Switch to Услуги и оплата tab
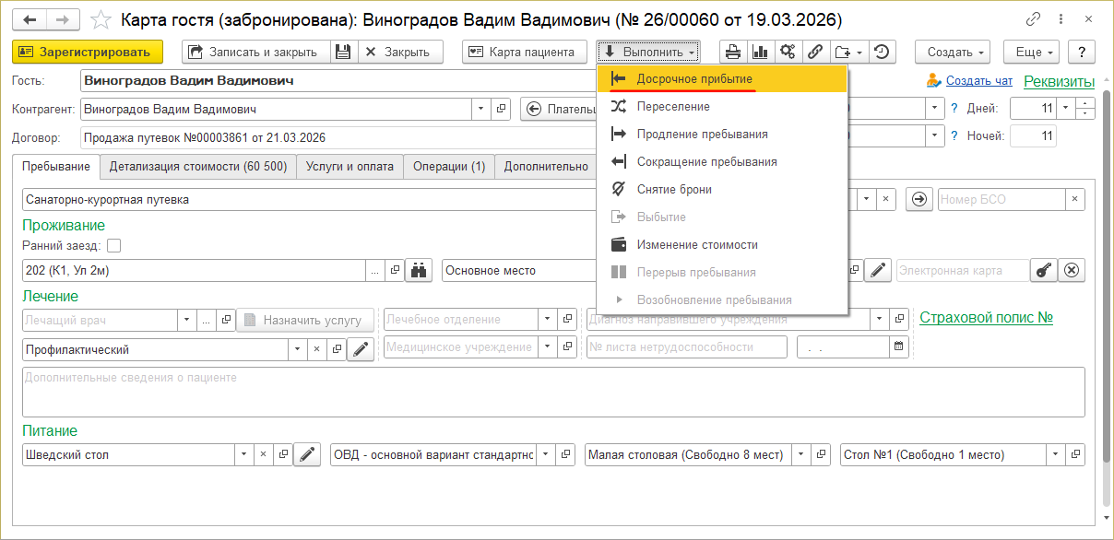 tap(349, 167)
